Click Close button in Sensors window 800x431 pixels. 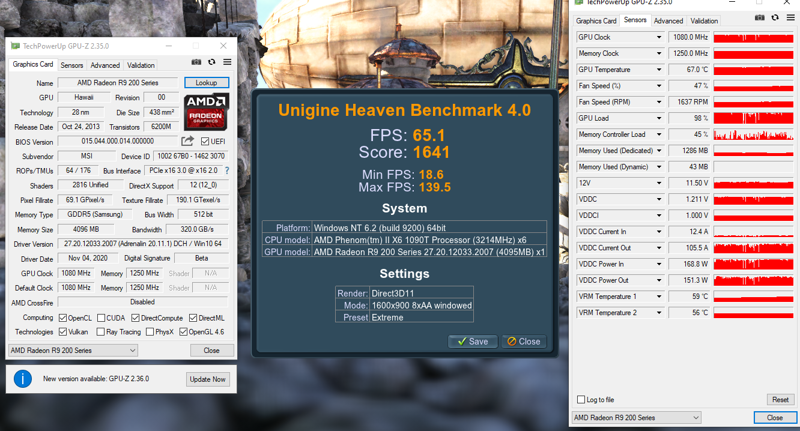[775, 418]
